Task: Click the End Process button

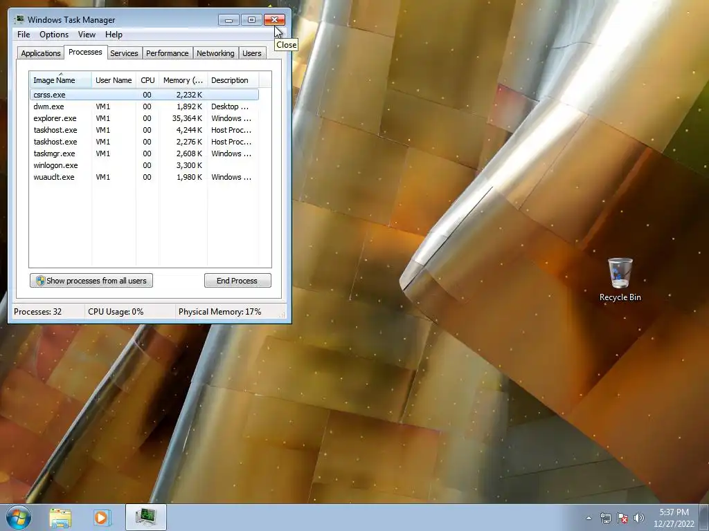Action: point(237,281)
